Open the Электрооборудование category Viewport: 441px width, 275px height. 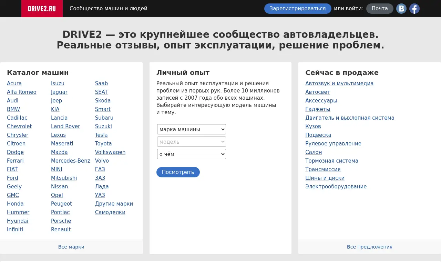(336, 187)
